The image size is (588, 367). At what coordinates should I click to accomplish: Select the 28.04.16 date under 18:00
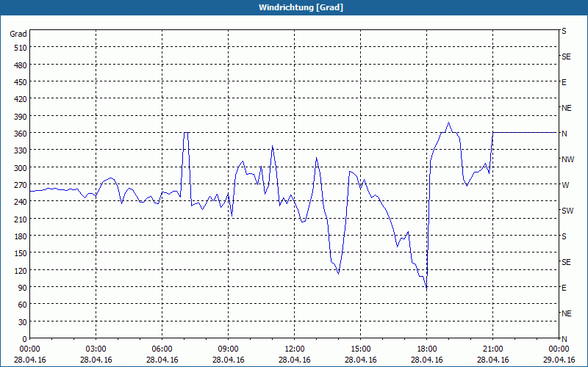[x=427, y=360]
